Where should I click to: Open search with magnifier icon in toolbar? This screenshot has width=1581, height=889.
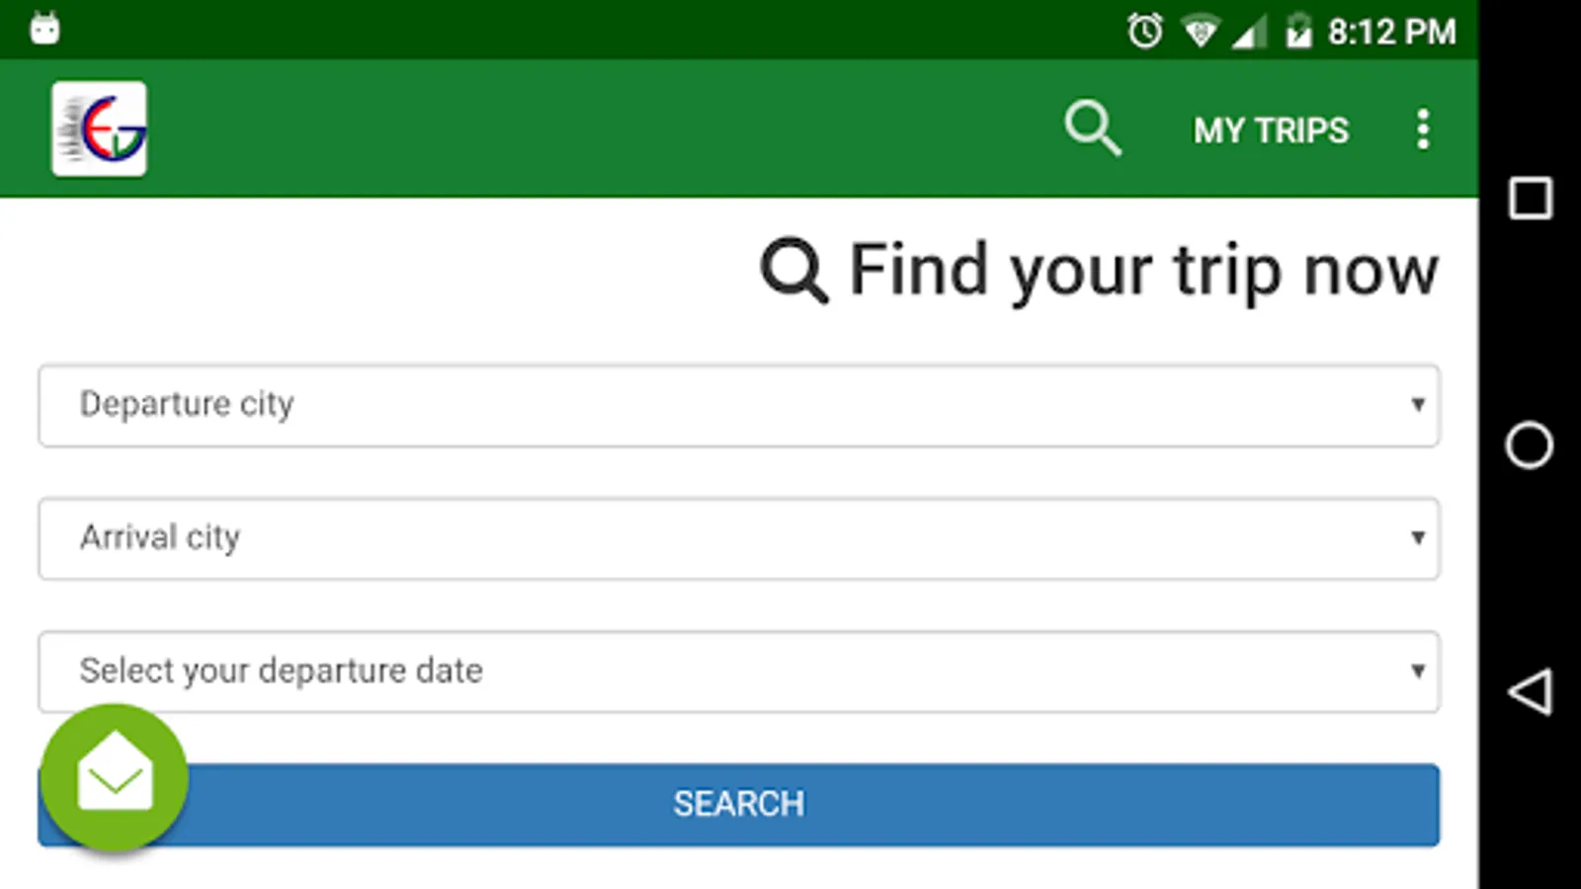[x=1093, y=128]
